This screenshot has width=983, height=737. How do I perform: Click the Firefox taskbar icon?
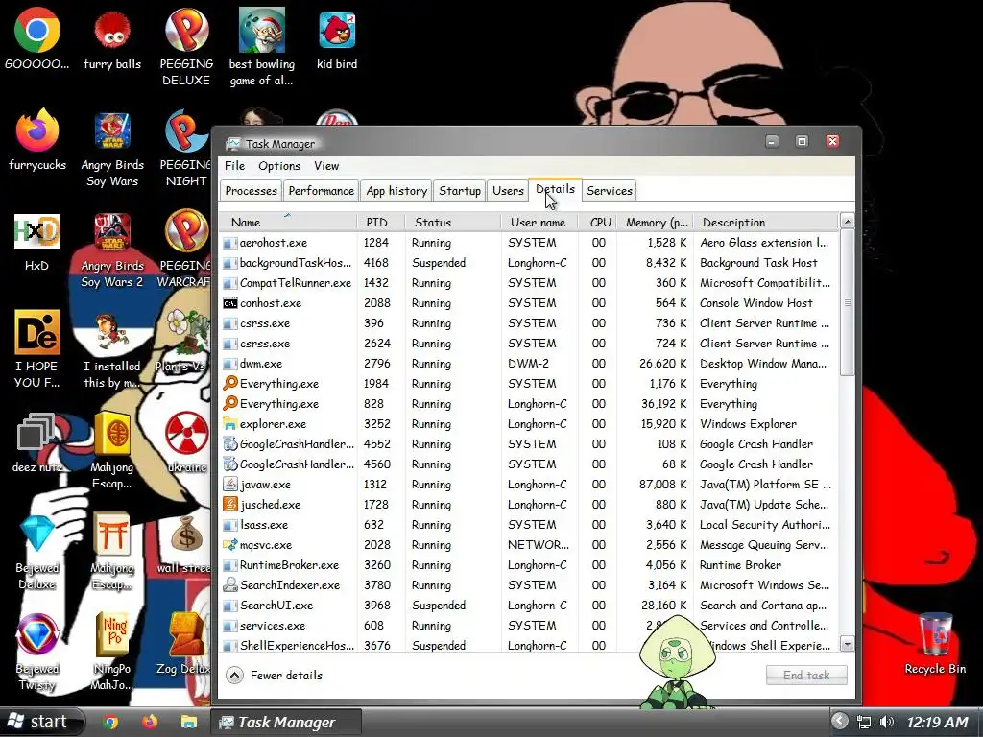coord(150,722)
